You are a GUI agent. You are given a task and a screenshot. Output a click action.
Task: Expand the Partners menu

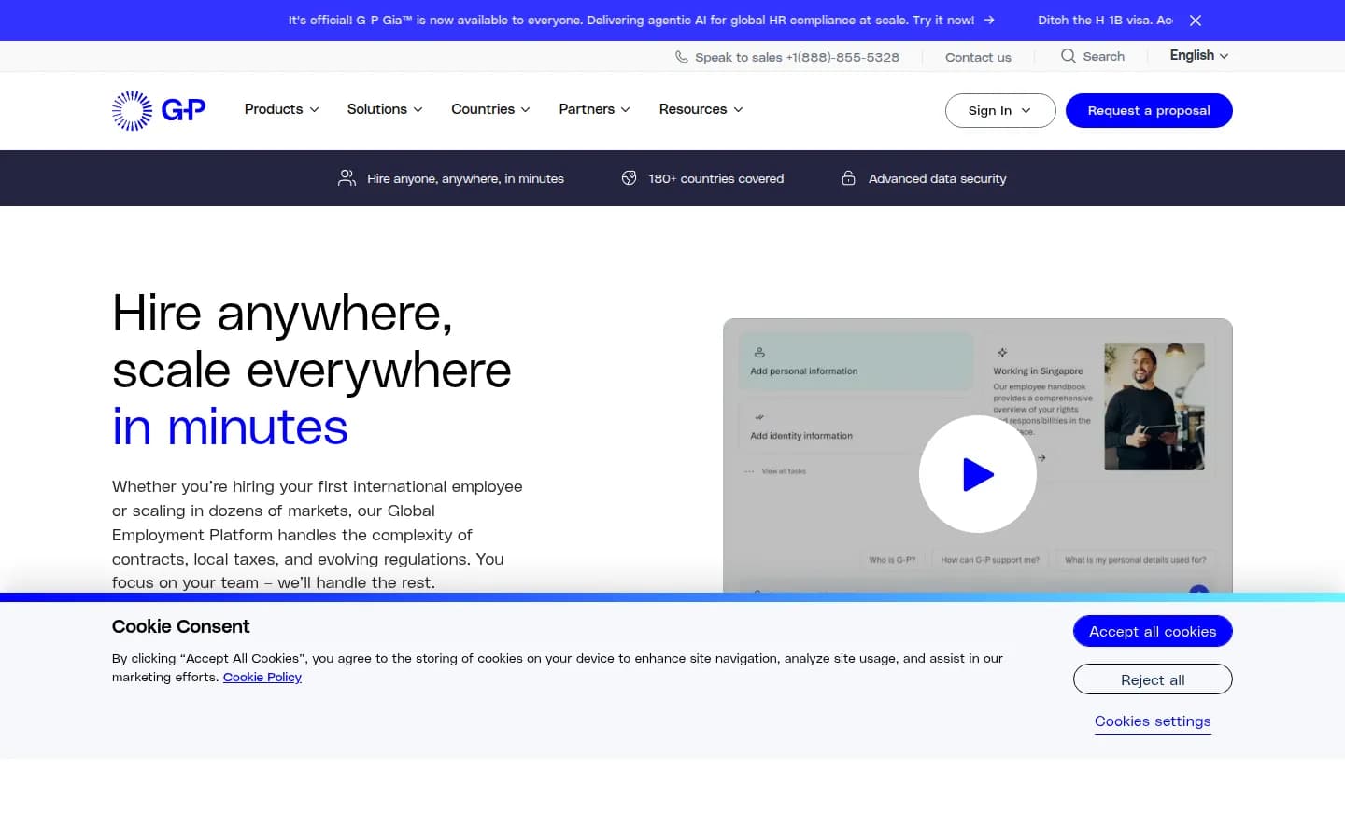click(x=594, y=109)
